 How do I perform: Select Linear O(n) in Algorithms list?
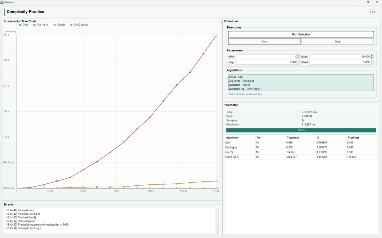tap(301, 77)
